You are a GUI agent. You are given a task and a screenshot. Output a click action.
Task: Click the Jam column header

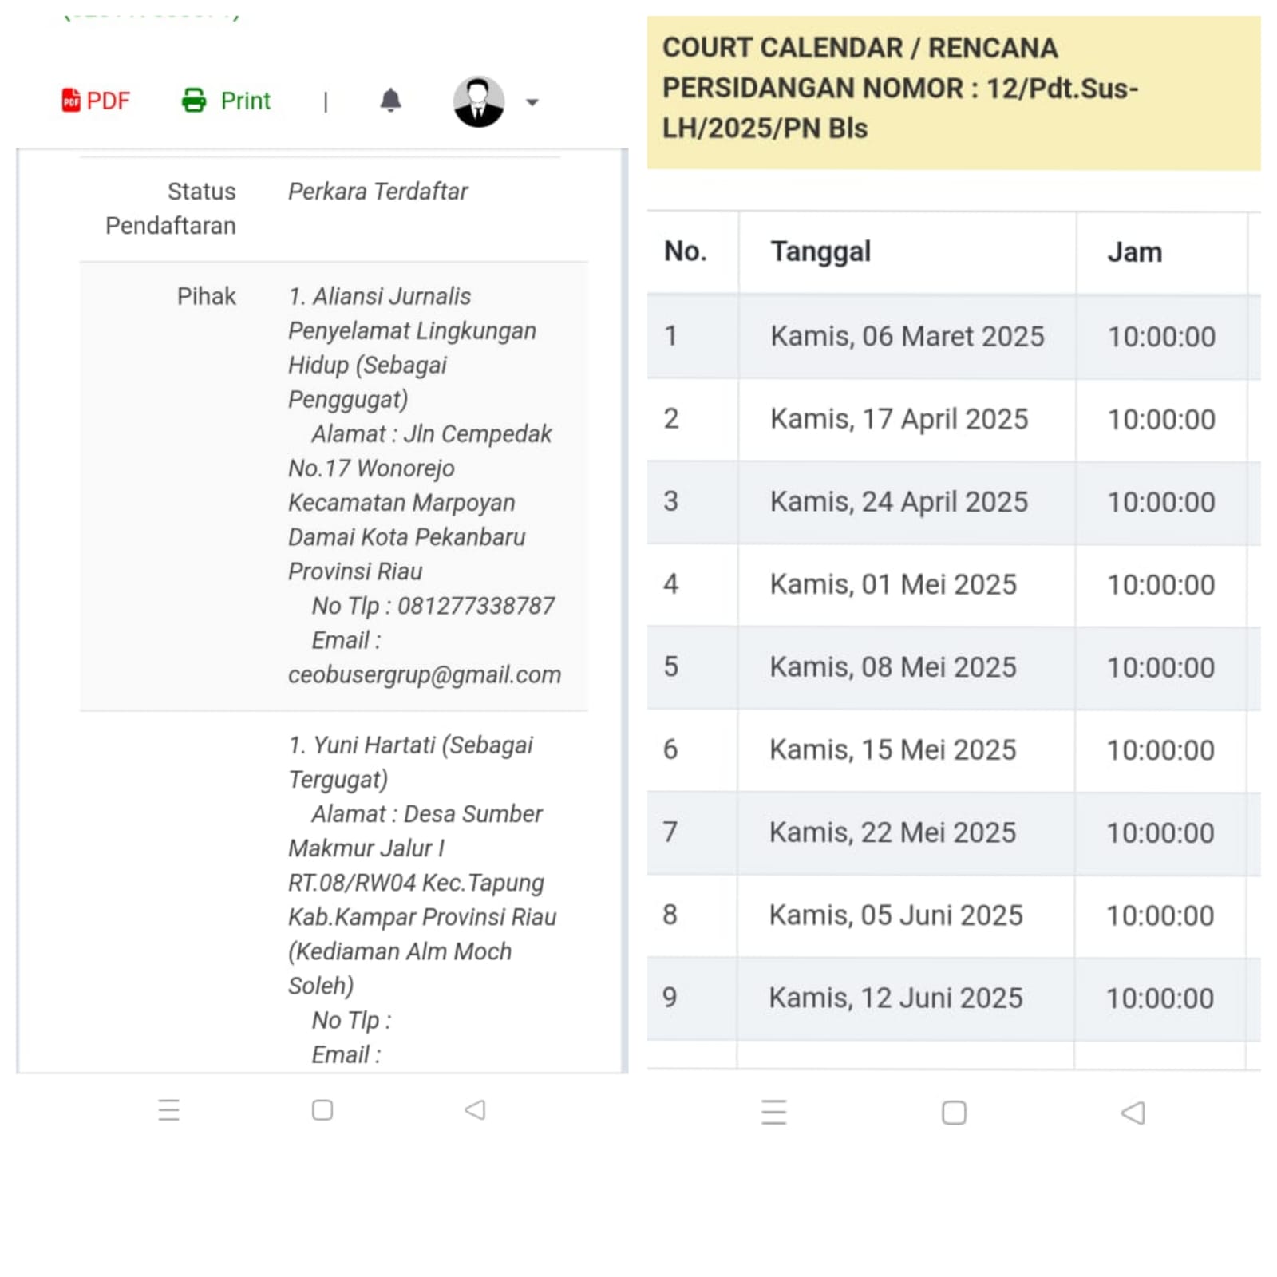[1134, 252]
